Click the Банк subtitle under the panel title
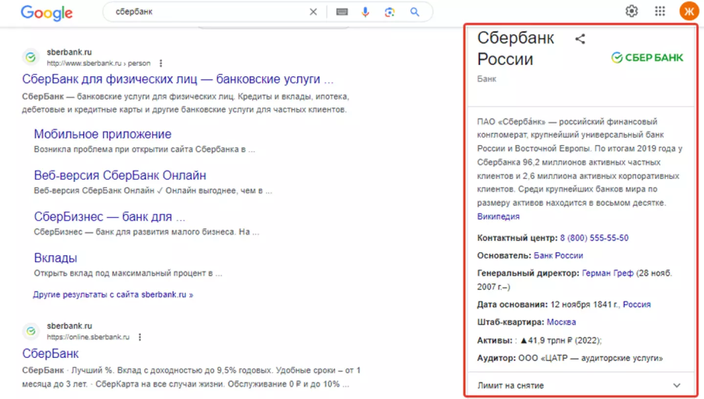The width and height of the screenshot is (704, 399). click(x=486, y=78)
